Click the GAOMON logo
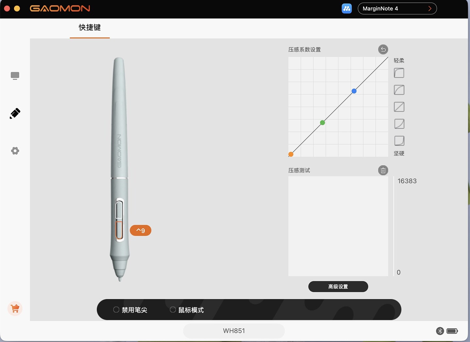 (x=60, y=8)
